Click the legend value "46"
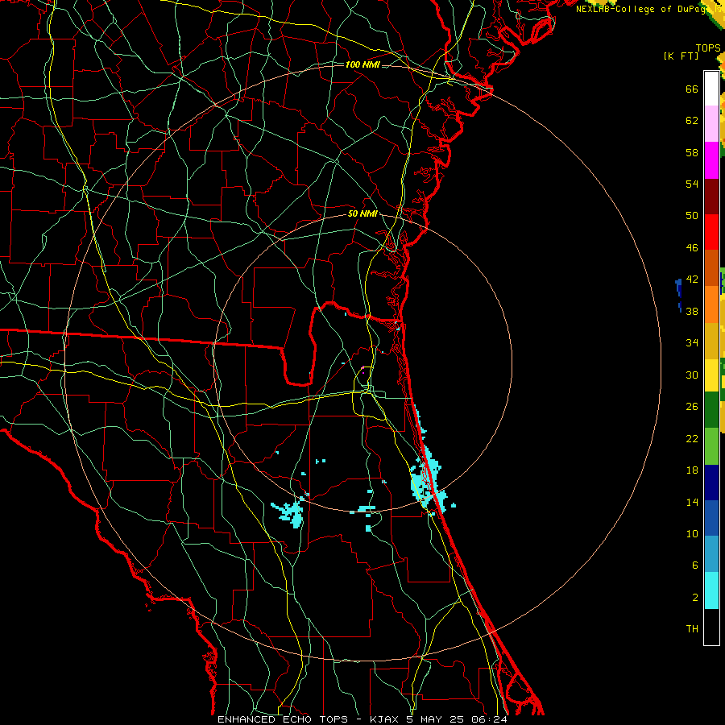Screen dimensions: 725x725 click(x=692, y=248)
